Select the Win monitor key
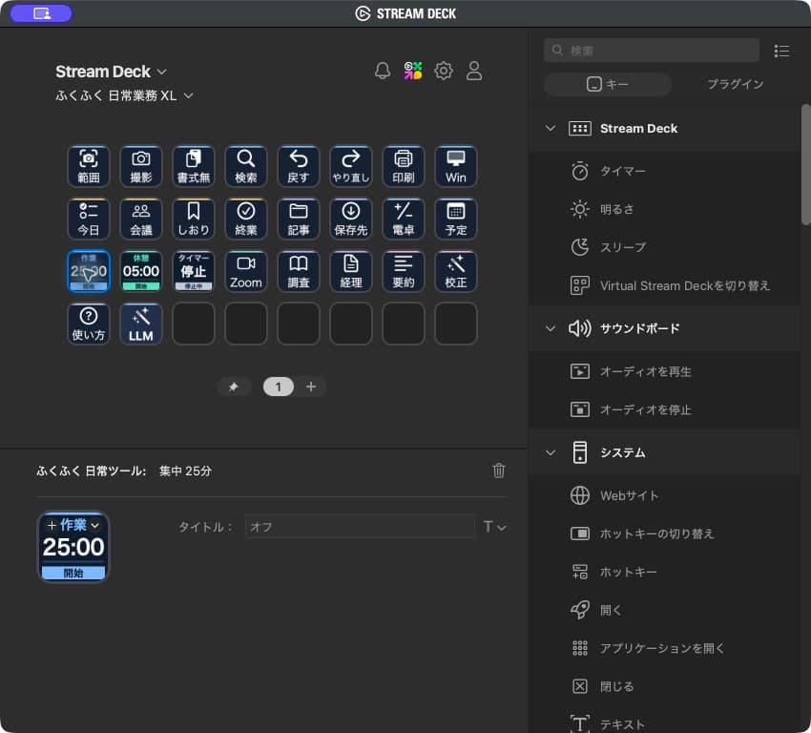811x733 pixels. click(456, 166)
